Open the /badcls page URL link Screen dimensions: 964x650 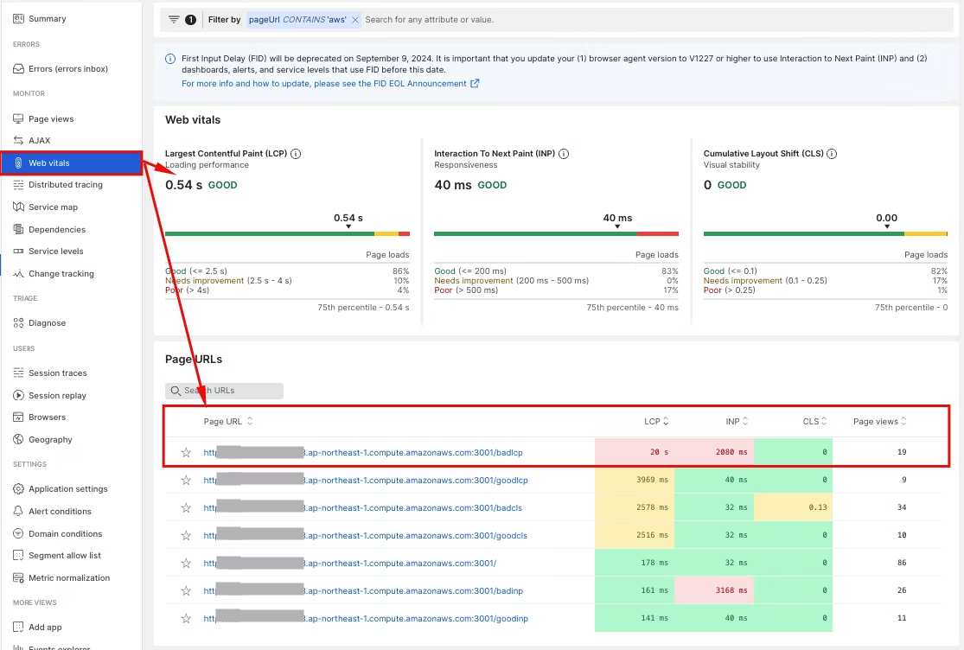[363, 508]
